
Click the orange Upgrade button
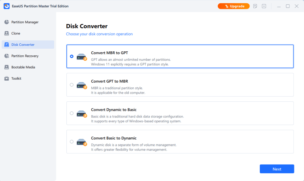(234, 6)
